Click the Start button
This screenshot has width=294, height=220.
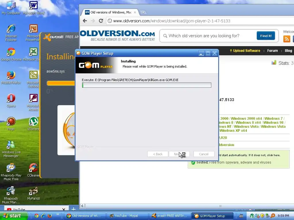(13, 216)
